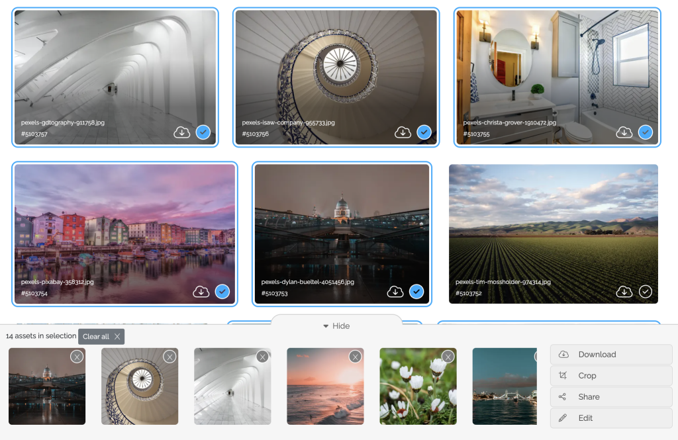Click asset ID #5103755 text
Viewport: 678px width, 440px height.
477,134
